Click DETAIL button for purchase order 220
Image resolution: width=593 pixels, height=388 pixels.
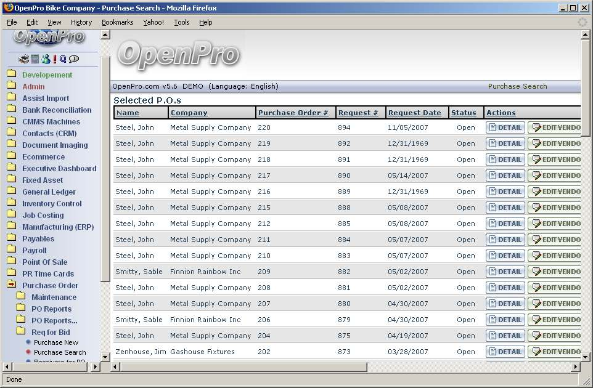505,127
